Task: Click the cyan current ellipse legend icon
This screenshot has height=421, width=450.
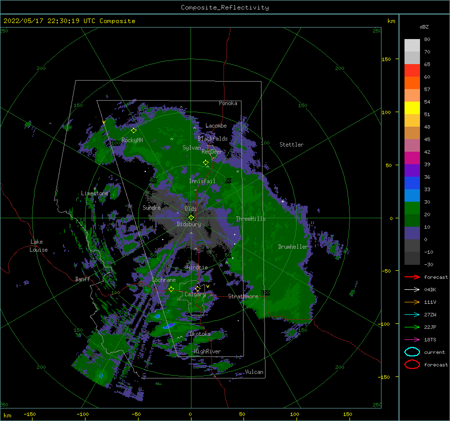Action: coord(412,352)
